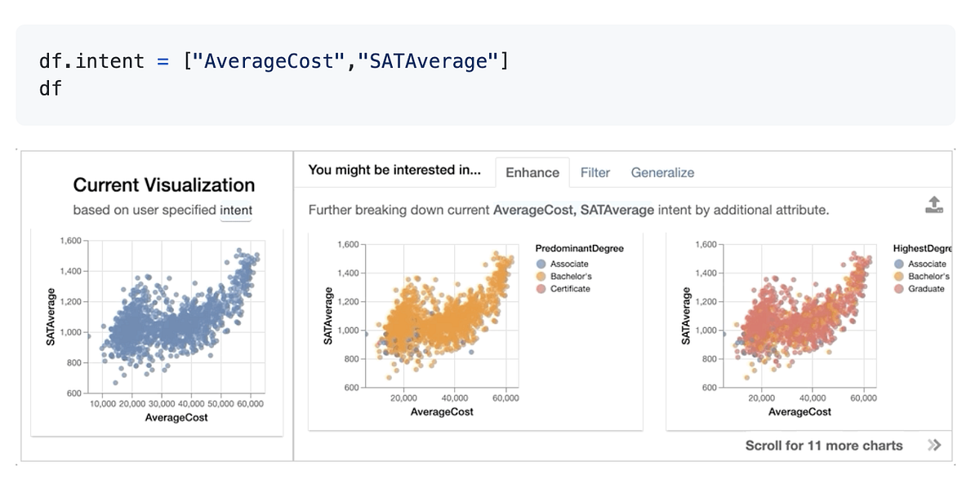Select the Enhance tab

click(x=532, y=172)
